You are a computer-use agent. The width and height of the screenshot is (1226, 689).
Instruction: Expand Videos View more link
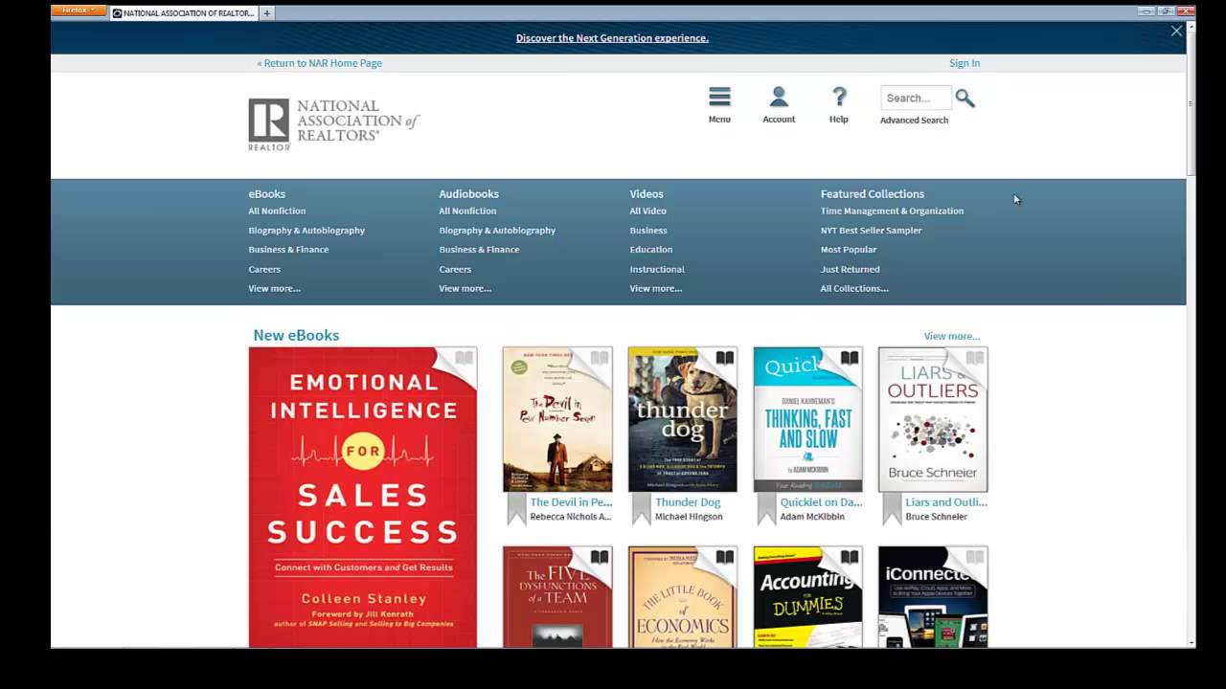655,288
